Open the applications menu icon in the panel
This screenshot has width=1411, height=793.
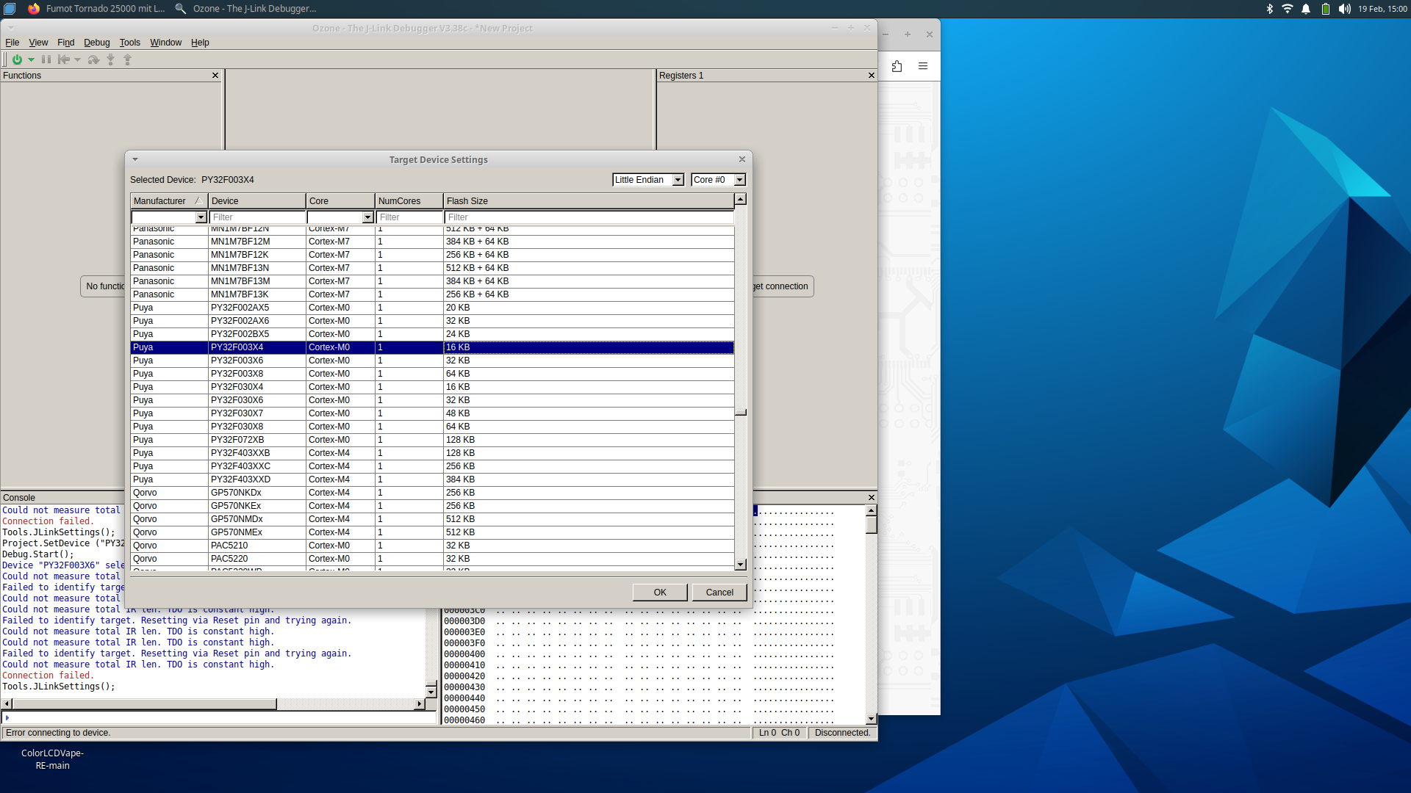[x=10, y=9]
